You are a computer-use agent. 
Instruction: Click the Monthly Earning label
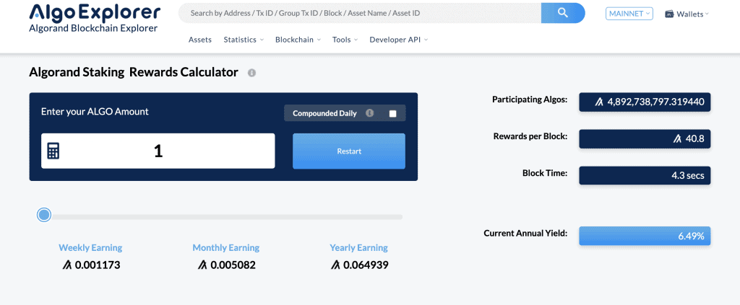(x=226, y=247)
